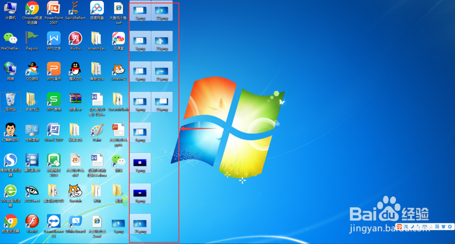Select the WPS文字 shortcut

tap(54, 41)
